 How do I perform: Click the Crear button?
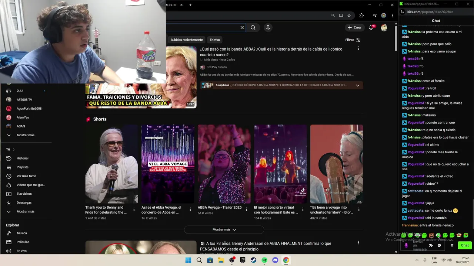tap(354, 27)
